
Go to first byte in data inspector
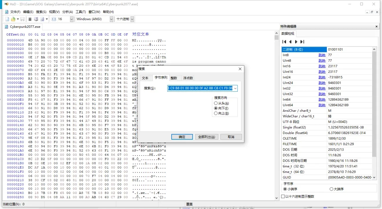[x=284, y=42]
